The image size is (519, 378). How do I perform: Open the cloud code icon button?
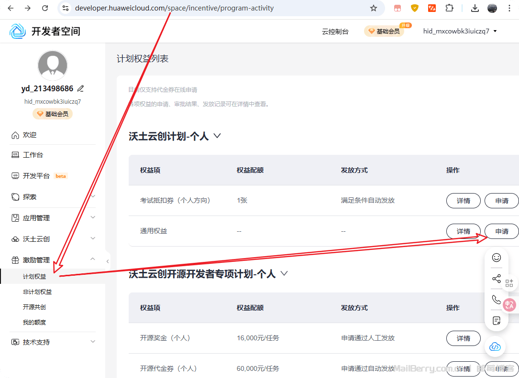[x=495, y=346]
